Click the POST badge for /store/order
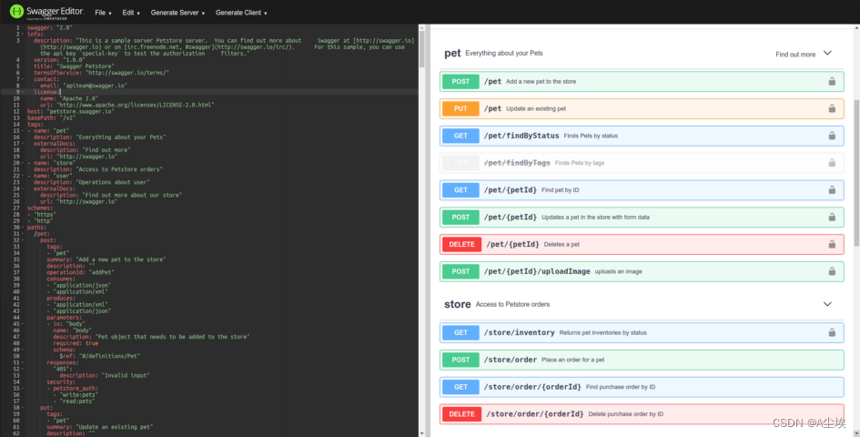The image size is (860, 437). pyautogui.click(x=460, y=360)
